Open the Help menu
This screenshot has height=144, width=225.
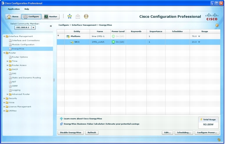27,9
